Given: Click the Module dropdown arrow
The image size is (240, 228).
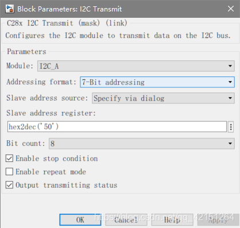Looking at the screenshot, I should tap(230, 66).
